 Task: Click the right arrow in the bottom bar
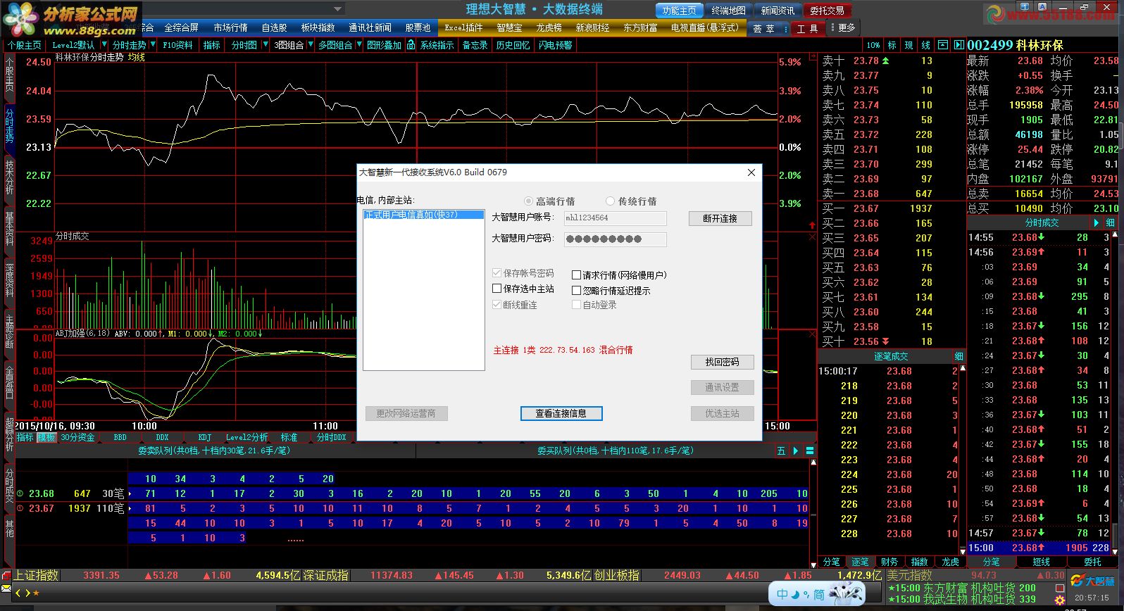click(27, 593)
